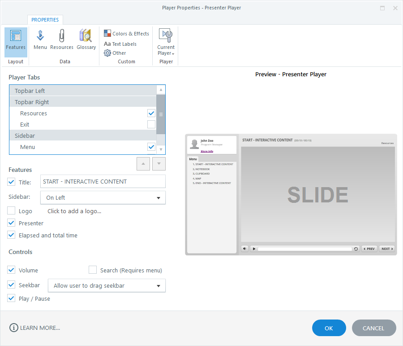403x346 pixels.
Task: Move selected tab up arrow button
Action: pyautogui.click(x=143, y=164)
